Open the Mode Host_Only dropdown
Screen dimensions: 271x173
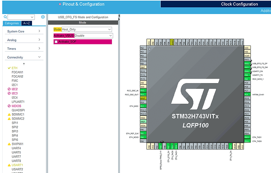pos(87,29)
